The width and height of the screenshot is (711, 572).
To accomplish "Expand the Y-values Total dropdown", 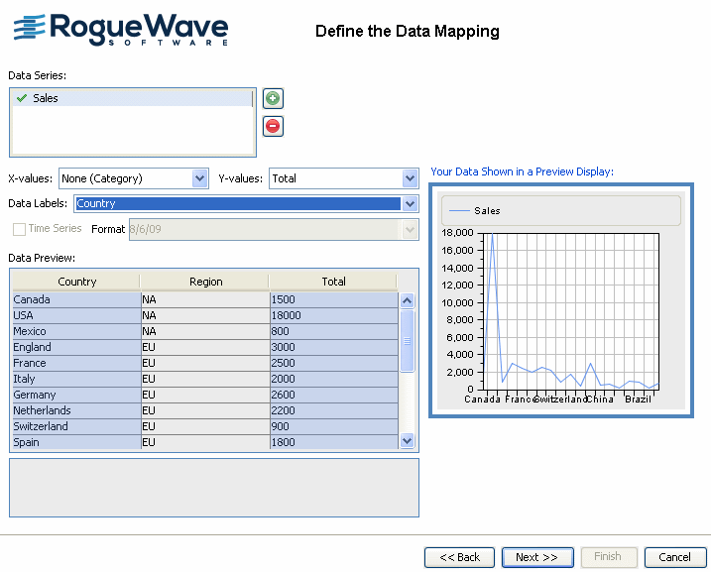I will click(411, 178).
